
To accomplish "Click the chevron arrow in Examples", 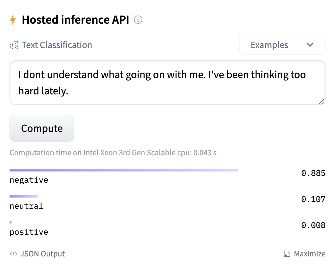I will point(310,45).
